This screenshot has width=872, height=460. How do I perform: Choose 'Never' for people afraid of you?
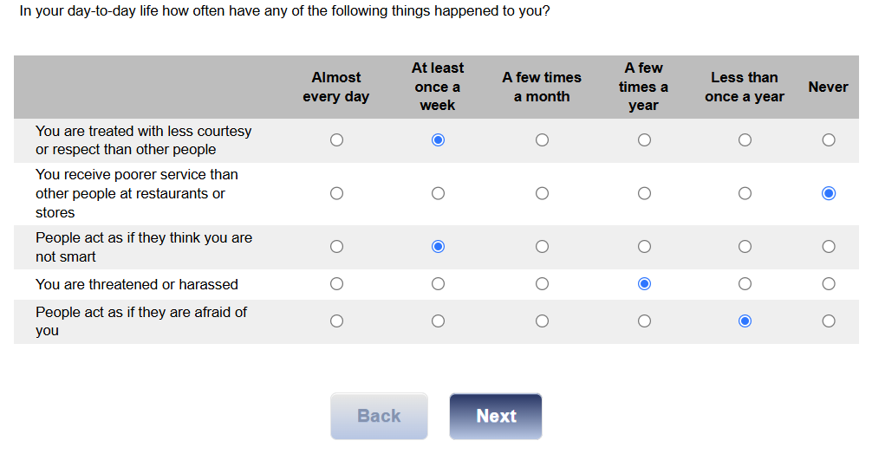point(829,321)
